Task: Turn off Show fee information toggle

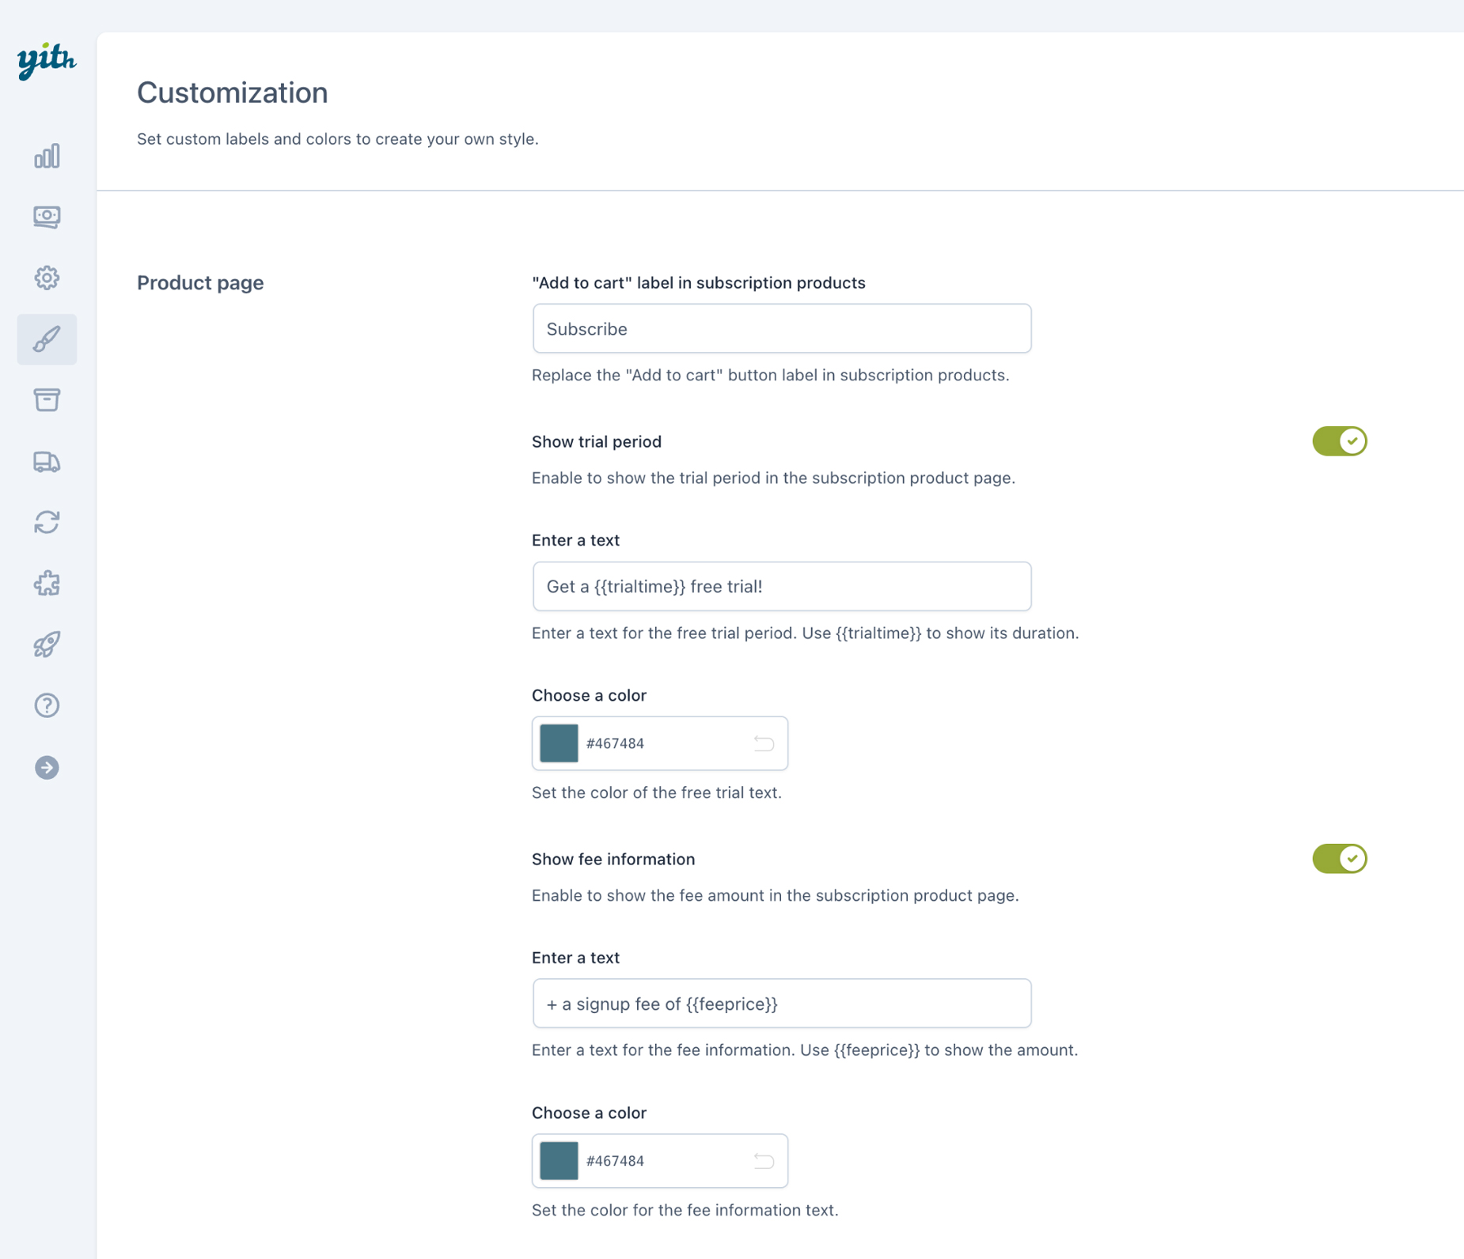Action: pyautogui.click(x=1339, y=859)
